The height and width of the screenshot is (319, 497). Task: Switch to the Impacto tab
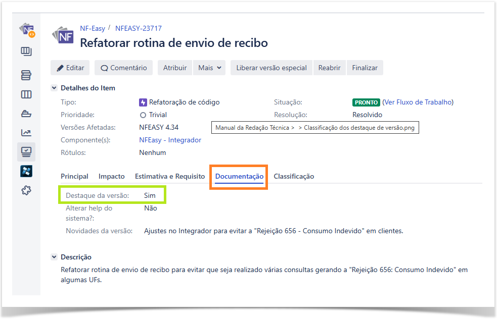click(x=112, y=176)
